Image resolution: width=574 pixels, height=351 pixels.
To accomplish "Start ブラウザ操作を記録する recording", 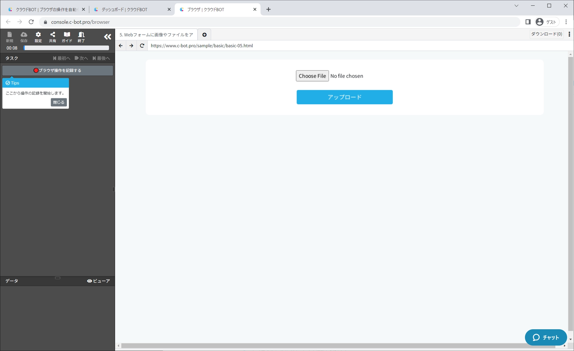I will [58, 70].
